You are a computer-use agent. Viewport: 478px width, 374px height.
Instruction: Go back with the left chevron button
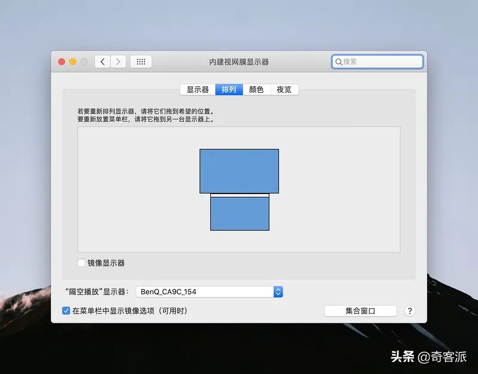click(x=102, y=62)
